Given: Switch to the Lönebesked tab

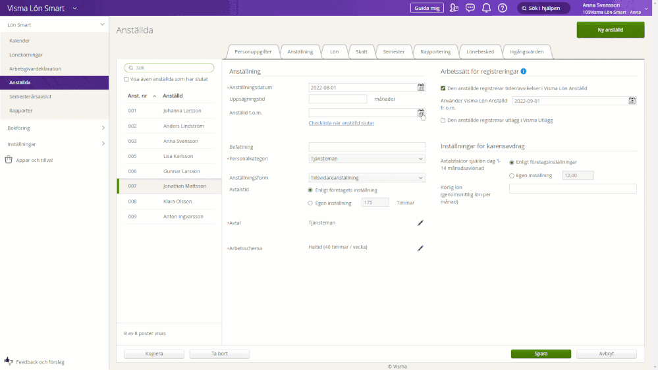Looking at the screenshot, I should click(480, 51).
